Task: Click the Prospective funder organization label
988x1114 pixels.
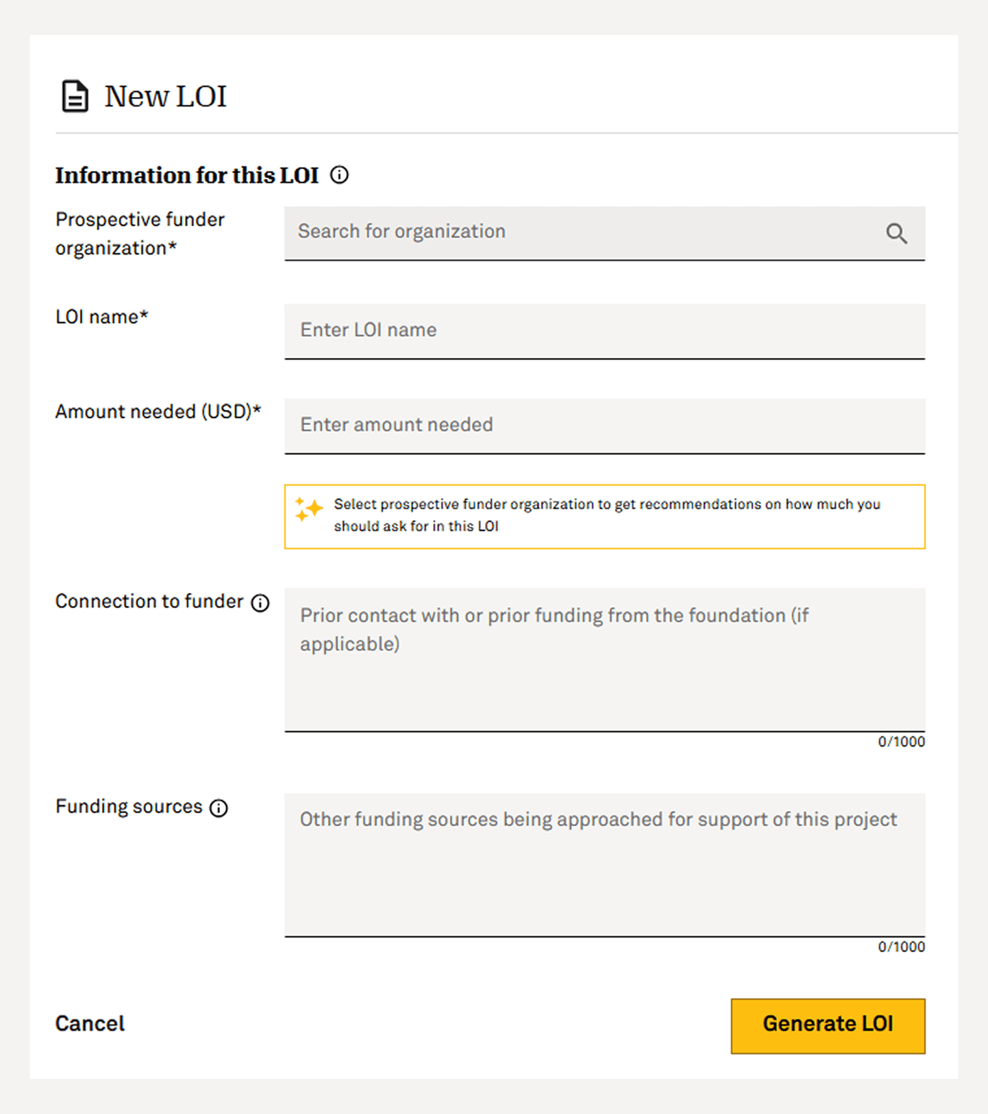Action: click(x=140, y=234)
